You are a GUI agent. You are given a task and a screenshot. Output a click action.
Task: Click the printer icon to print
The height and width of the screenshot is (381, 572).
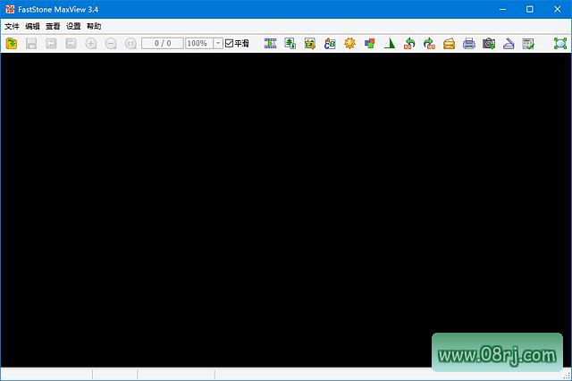[x=469, y=43]
